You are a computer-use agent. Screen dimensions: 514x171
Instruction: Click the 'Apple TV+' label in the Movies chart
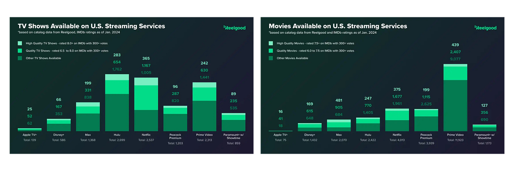(281, 135)
